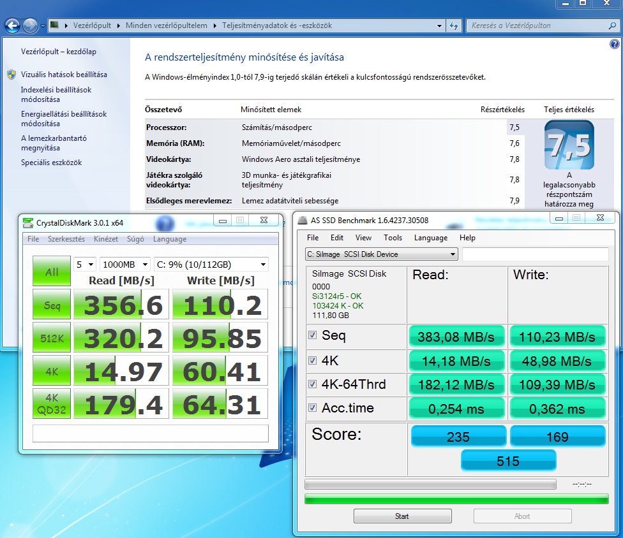Click the 515 total score in AS SSD
The width and height of the screenshot is (623, 538).
pos(508,461)
